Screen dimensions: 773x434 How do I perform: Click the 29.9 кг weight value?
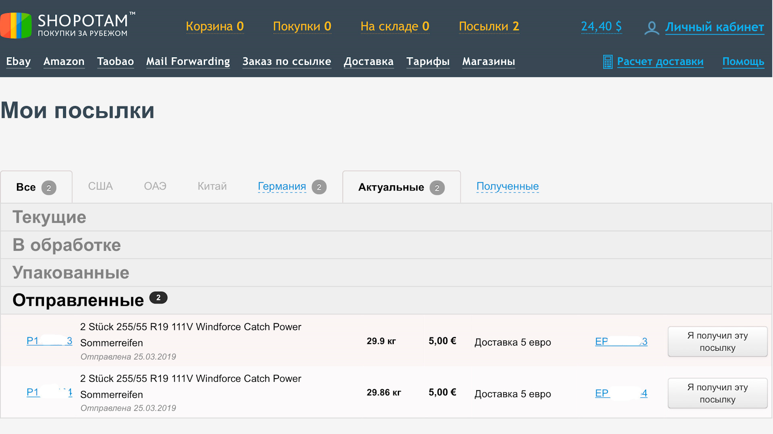tap(381, 341)
